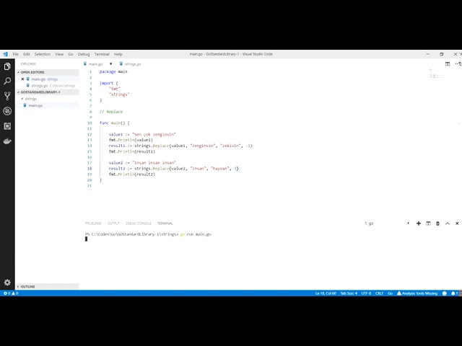Open the Edit menu
Viewport: 462px width, 346px height.
click(27, 54)
